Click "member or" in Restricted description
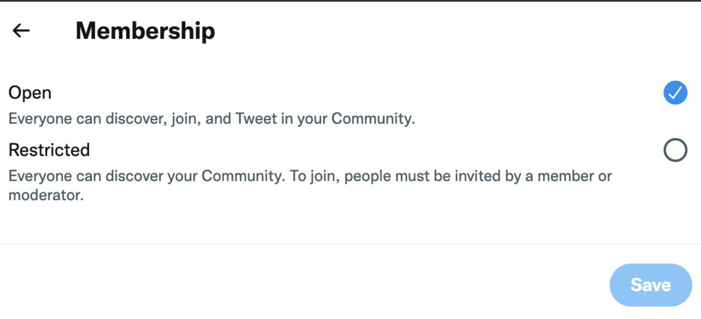701x319 pixels. point(574,176)
